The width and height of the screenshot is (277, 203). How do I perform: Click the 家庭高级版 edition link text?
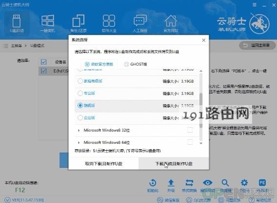[93, 81]
